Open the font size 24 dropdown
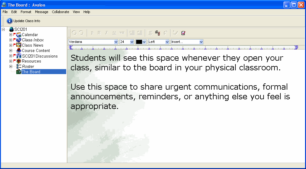This screenshot has height=169, width=306. coord(132,42)
